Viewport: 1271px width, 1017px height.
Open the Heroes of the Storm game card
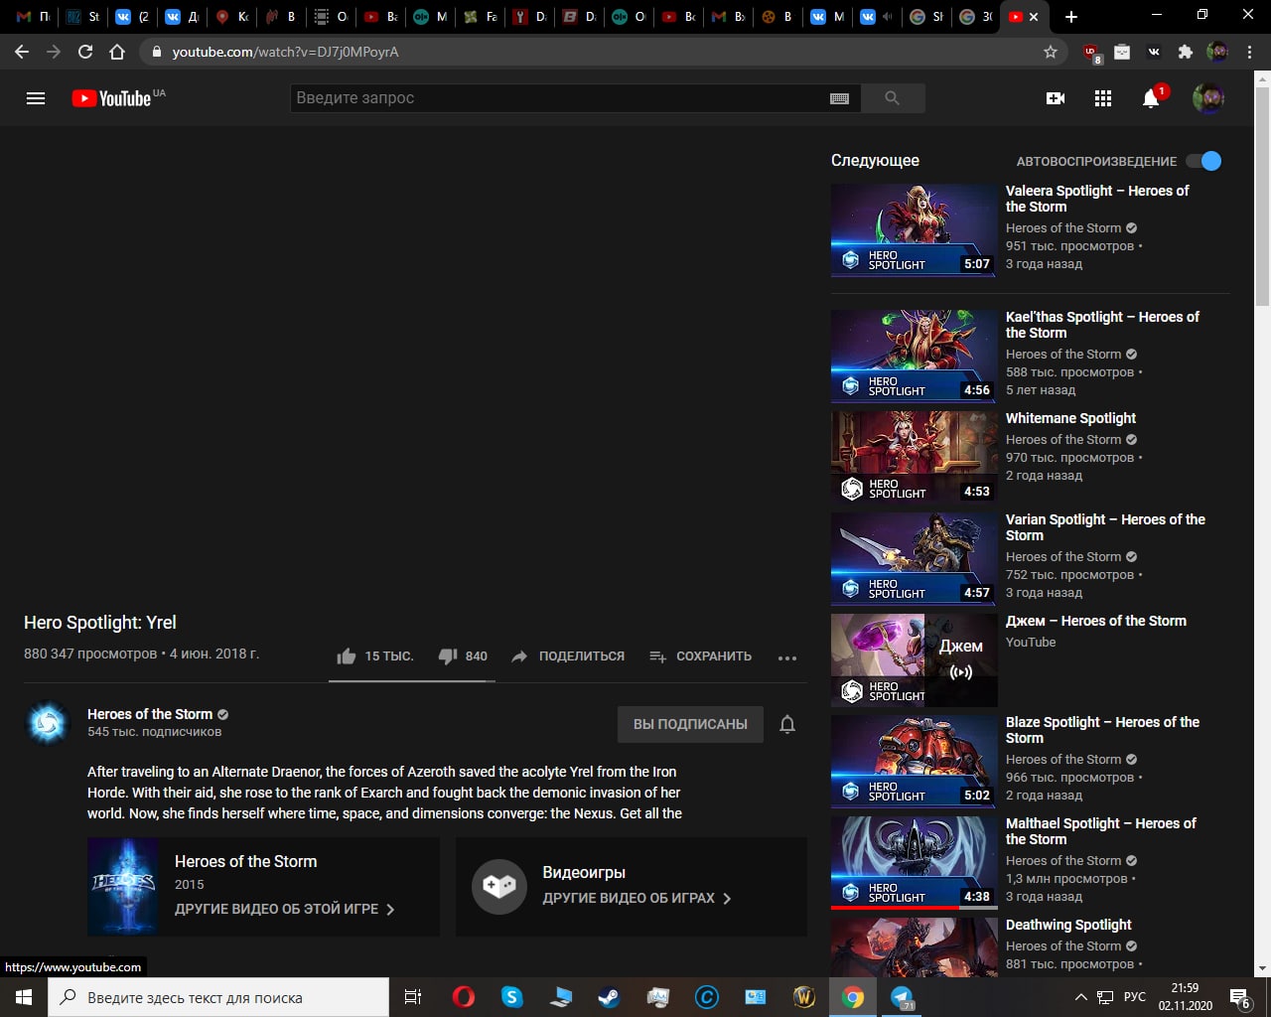point(263,887)
